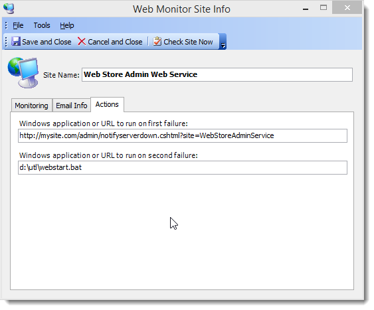The height and width of the screenshot is (310, 374).
Task: Click Save and Close button
Action: 41,42
